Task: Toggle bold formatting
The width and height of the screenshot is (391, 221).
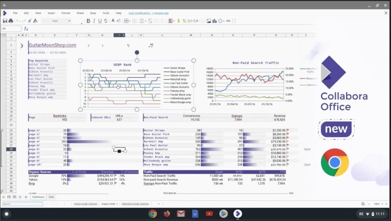Action: pyautogui.click(x=88, y=21)
